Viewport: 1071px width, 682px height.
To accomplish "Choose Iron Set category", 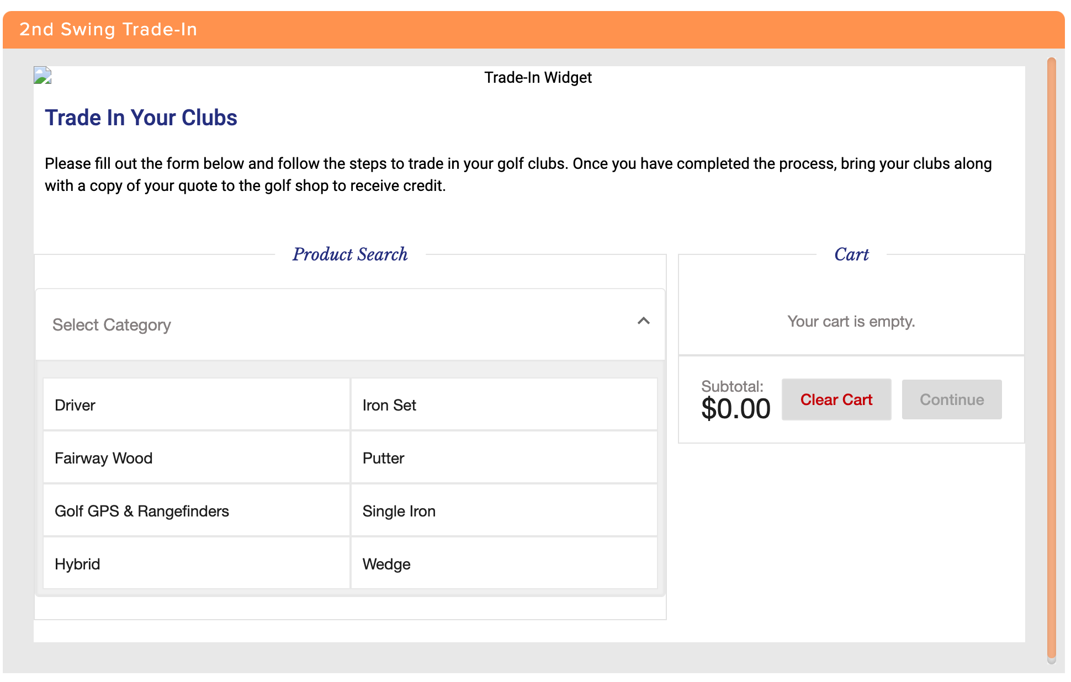I will (504, 405).
